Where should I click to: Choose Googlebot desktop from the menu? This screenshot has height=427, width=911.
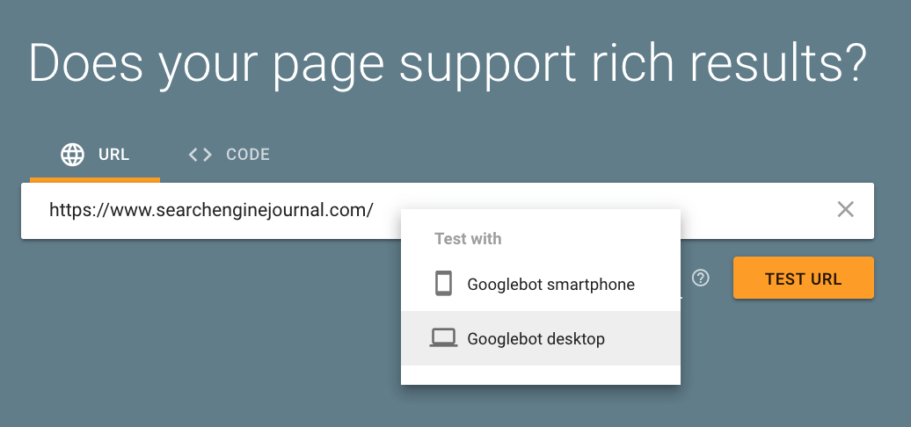pyautogui.click(x=536, y=338)
